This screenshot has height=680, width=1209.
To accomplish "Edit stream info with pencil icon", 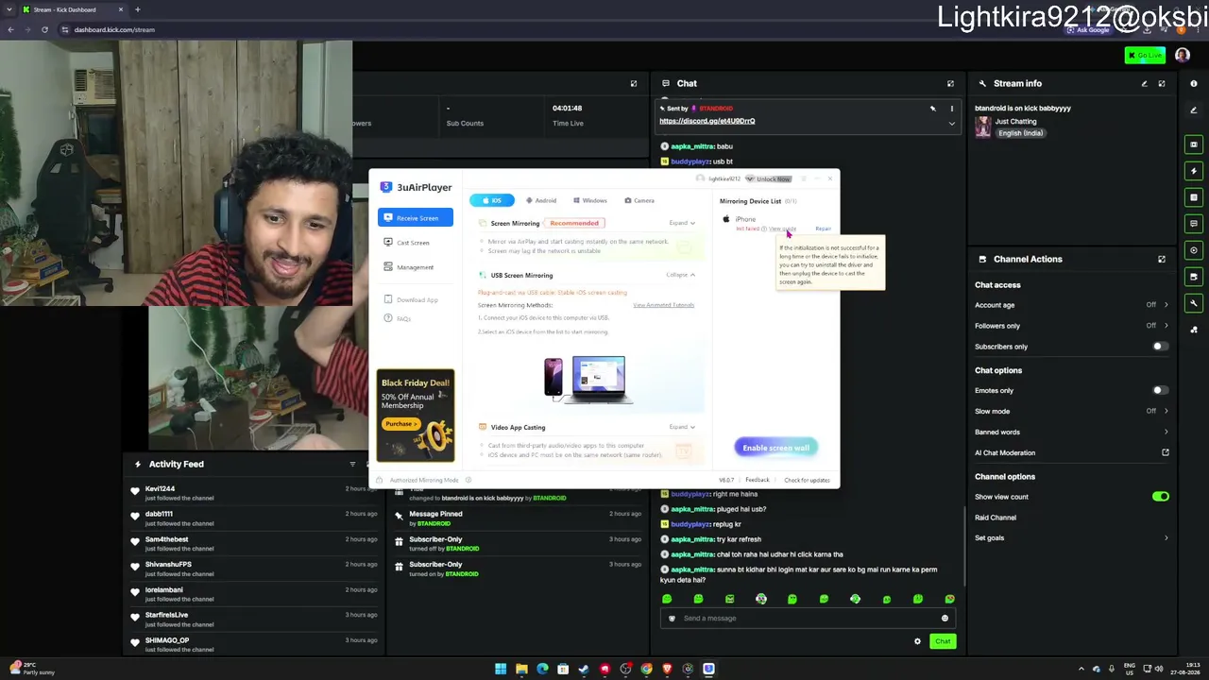I will [x=1144, y=83].
